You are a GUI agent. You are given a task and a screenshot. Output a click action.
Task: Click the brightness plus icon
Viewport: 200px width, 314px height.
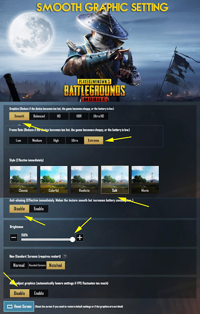(80, 237)
